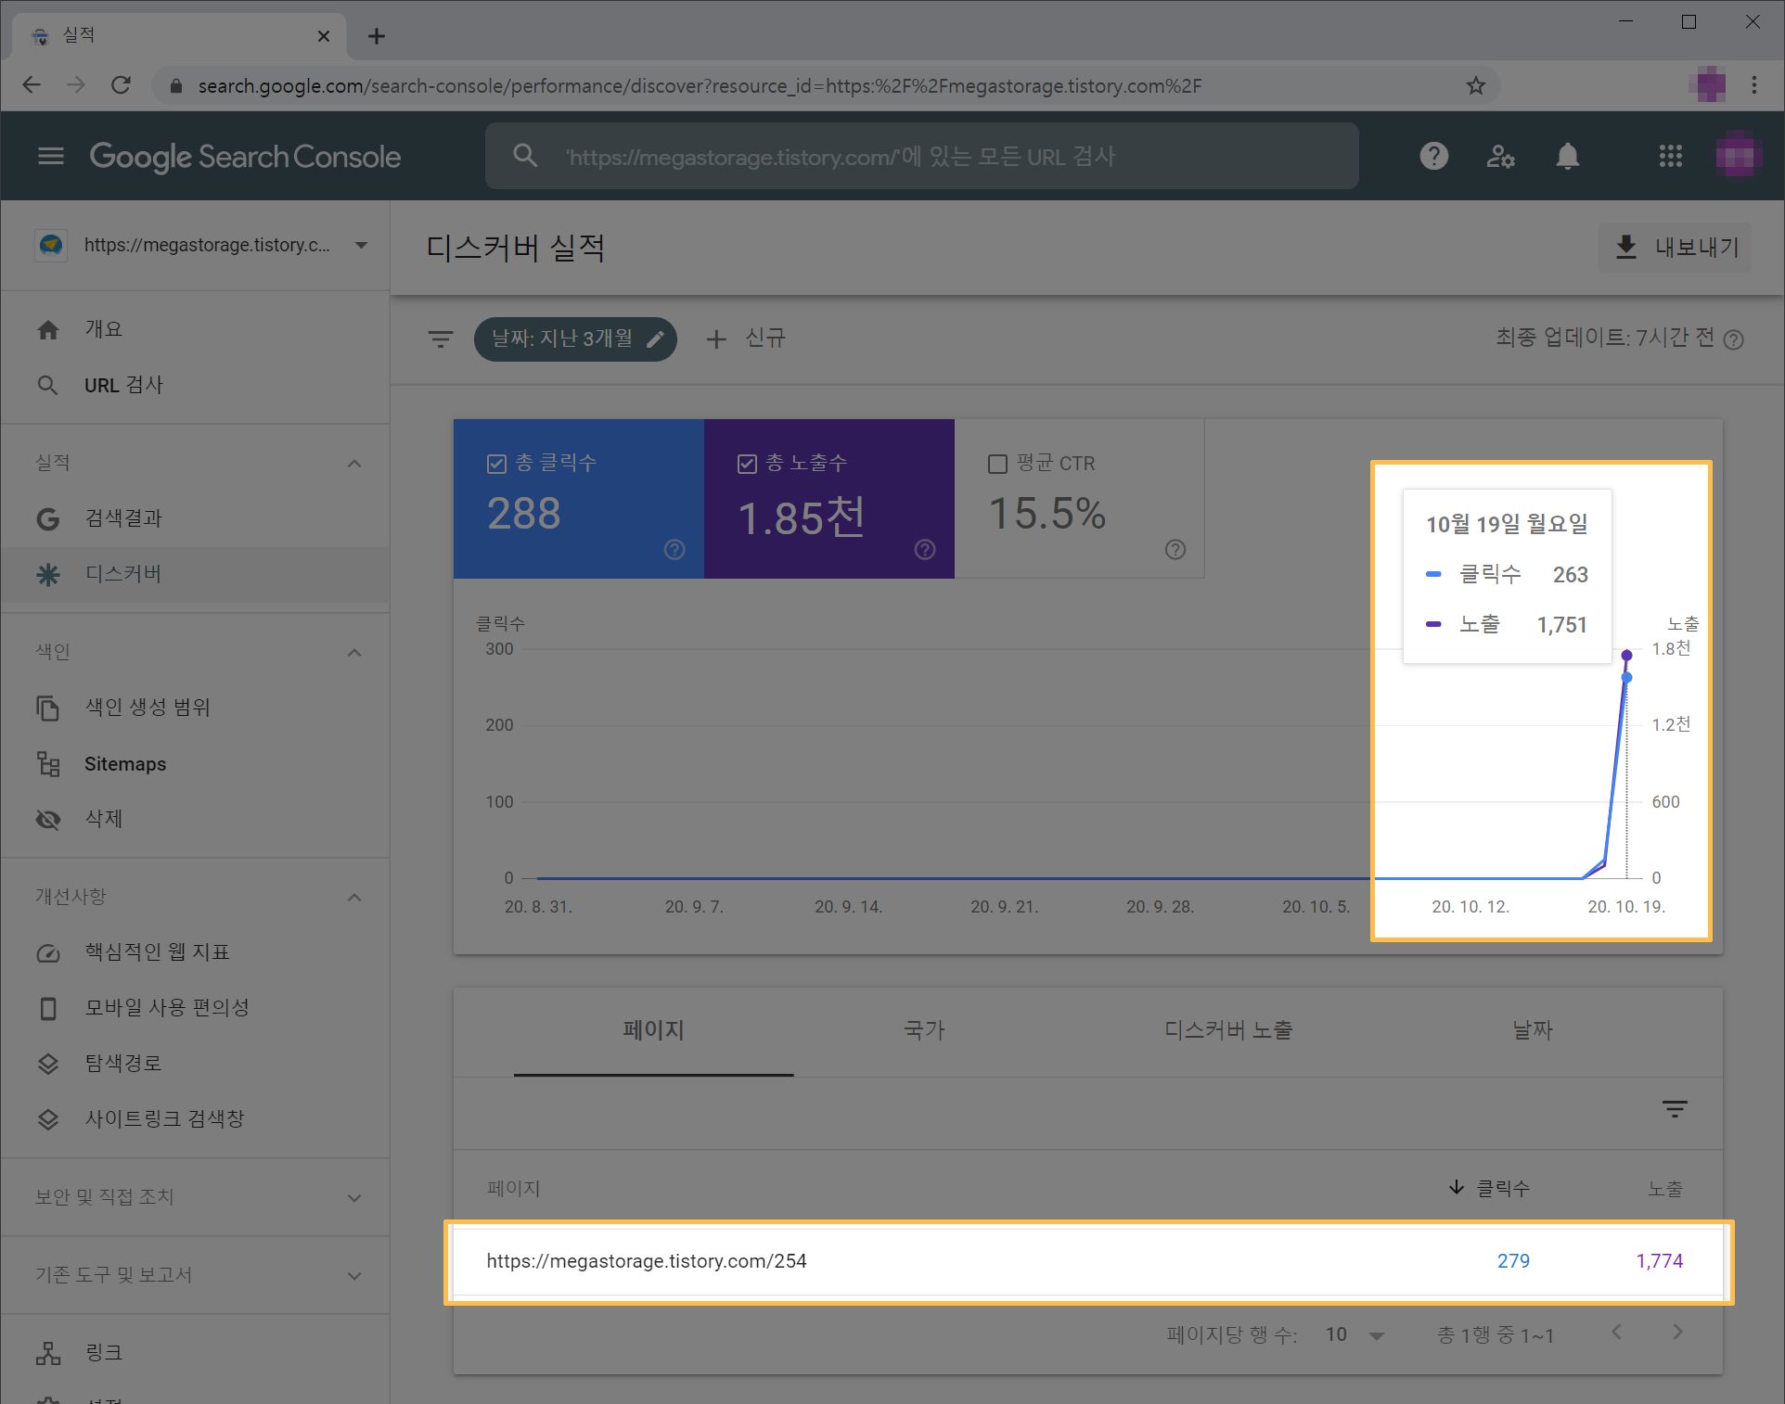
Task: Click the purple 노출 data point on chart
Action: 1626,655
